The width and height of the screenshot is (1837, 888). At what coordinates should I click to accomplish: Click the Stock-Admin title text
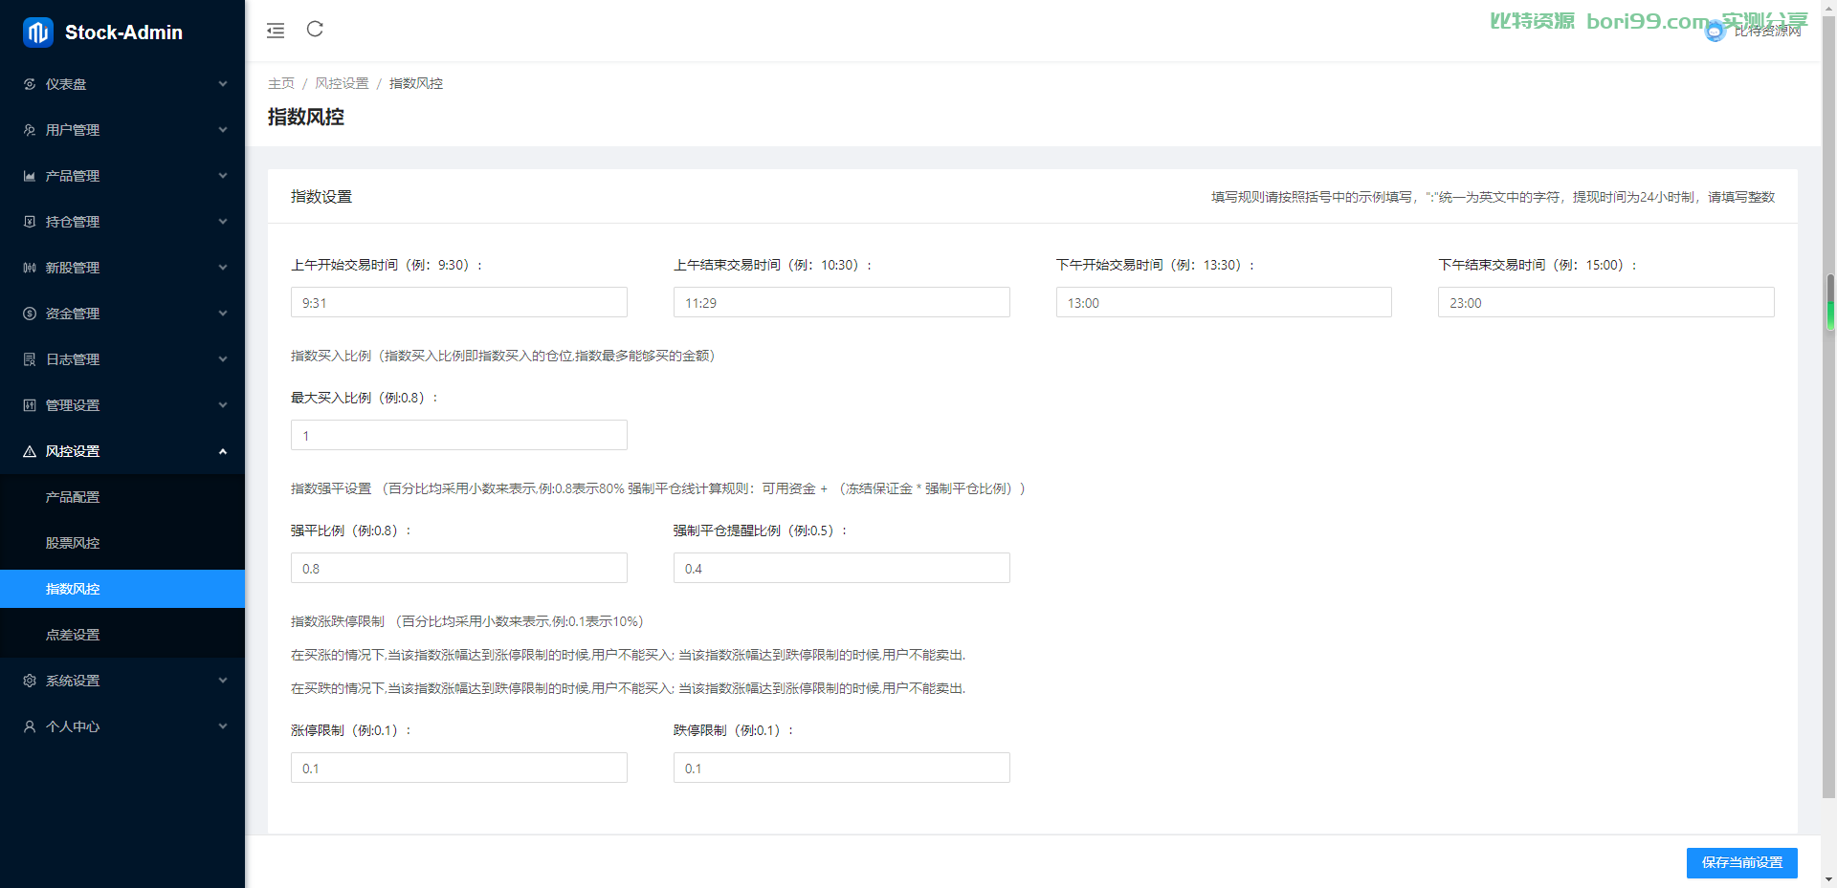pyautogui.click(x=123, y=32)
